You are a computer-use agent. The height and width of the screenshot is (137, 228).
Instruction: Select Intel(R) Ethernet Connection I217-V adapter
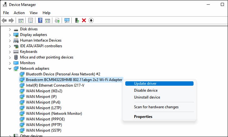(55, 85)
